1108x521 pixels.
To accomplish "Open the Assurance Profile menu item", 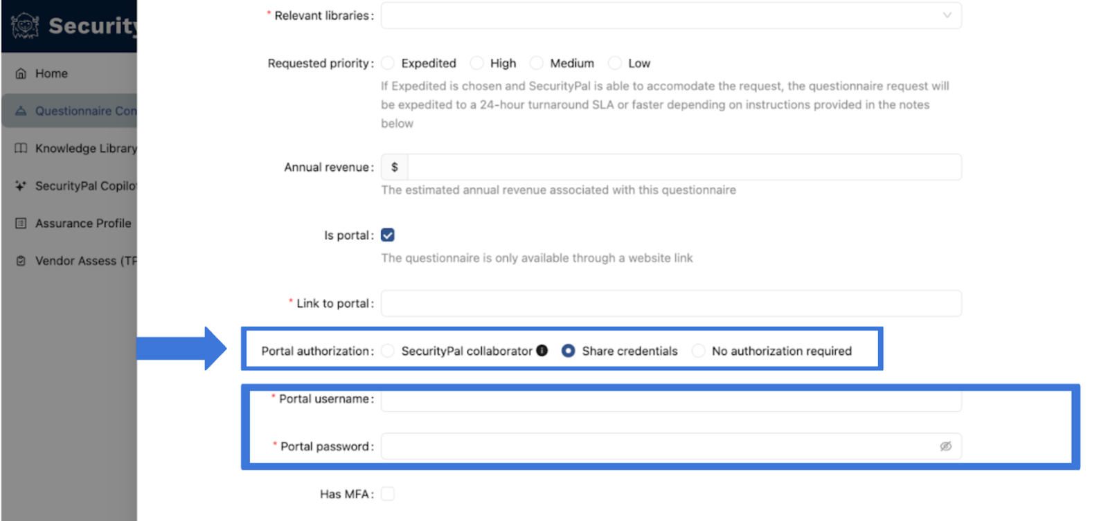I will 69,223.
